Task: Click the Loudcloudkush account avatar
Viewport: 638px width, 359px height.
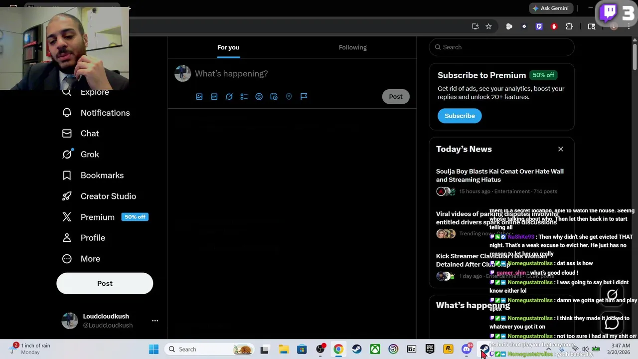Action: click(x=70, y=321)
